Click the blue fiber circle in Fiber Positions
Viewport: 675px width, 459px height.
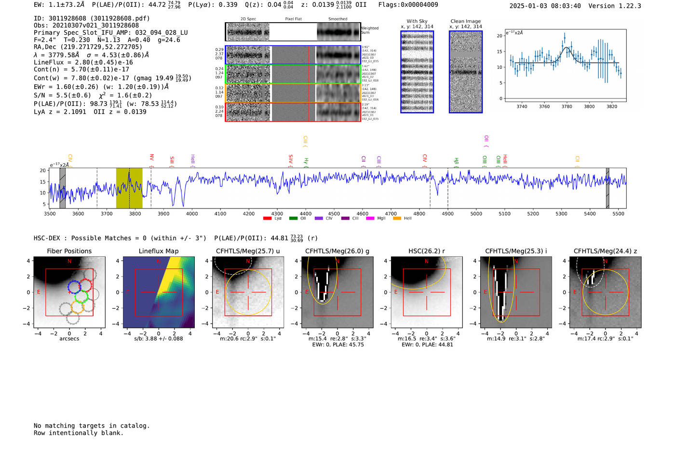74,287
